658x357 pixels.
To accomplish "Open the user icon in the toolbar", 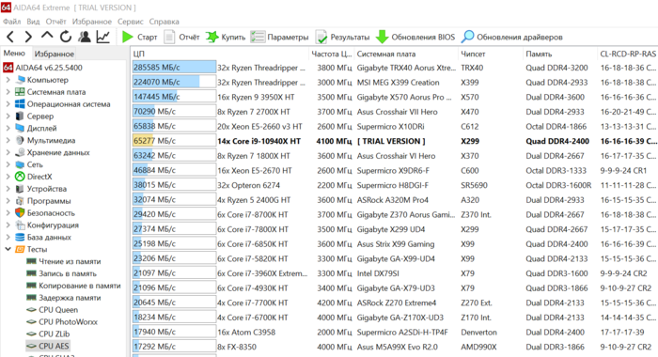I will pyautogui.click(x=85, y=37).
